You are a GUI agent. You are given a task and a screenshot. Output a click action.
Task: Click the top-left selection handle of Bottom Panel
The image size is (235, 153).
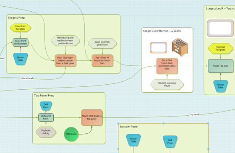tap(118, 123)
